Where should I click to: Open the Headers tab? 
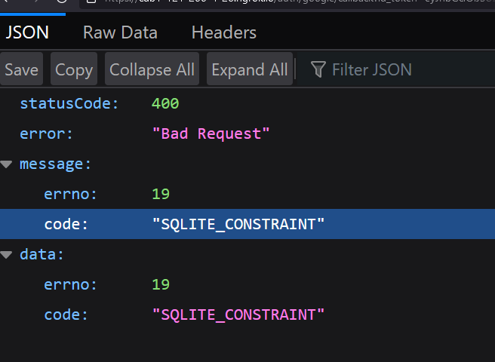coord(224,32)
